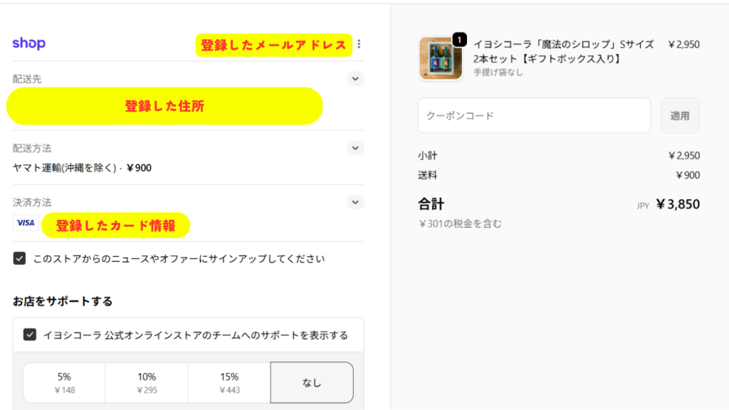Select the 5% support tip option

coord(64,382)
